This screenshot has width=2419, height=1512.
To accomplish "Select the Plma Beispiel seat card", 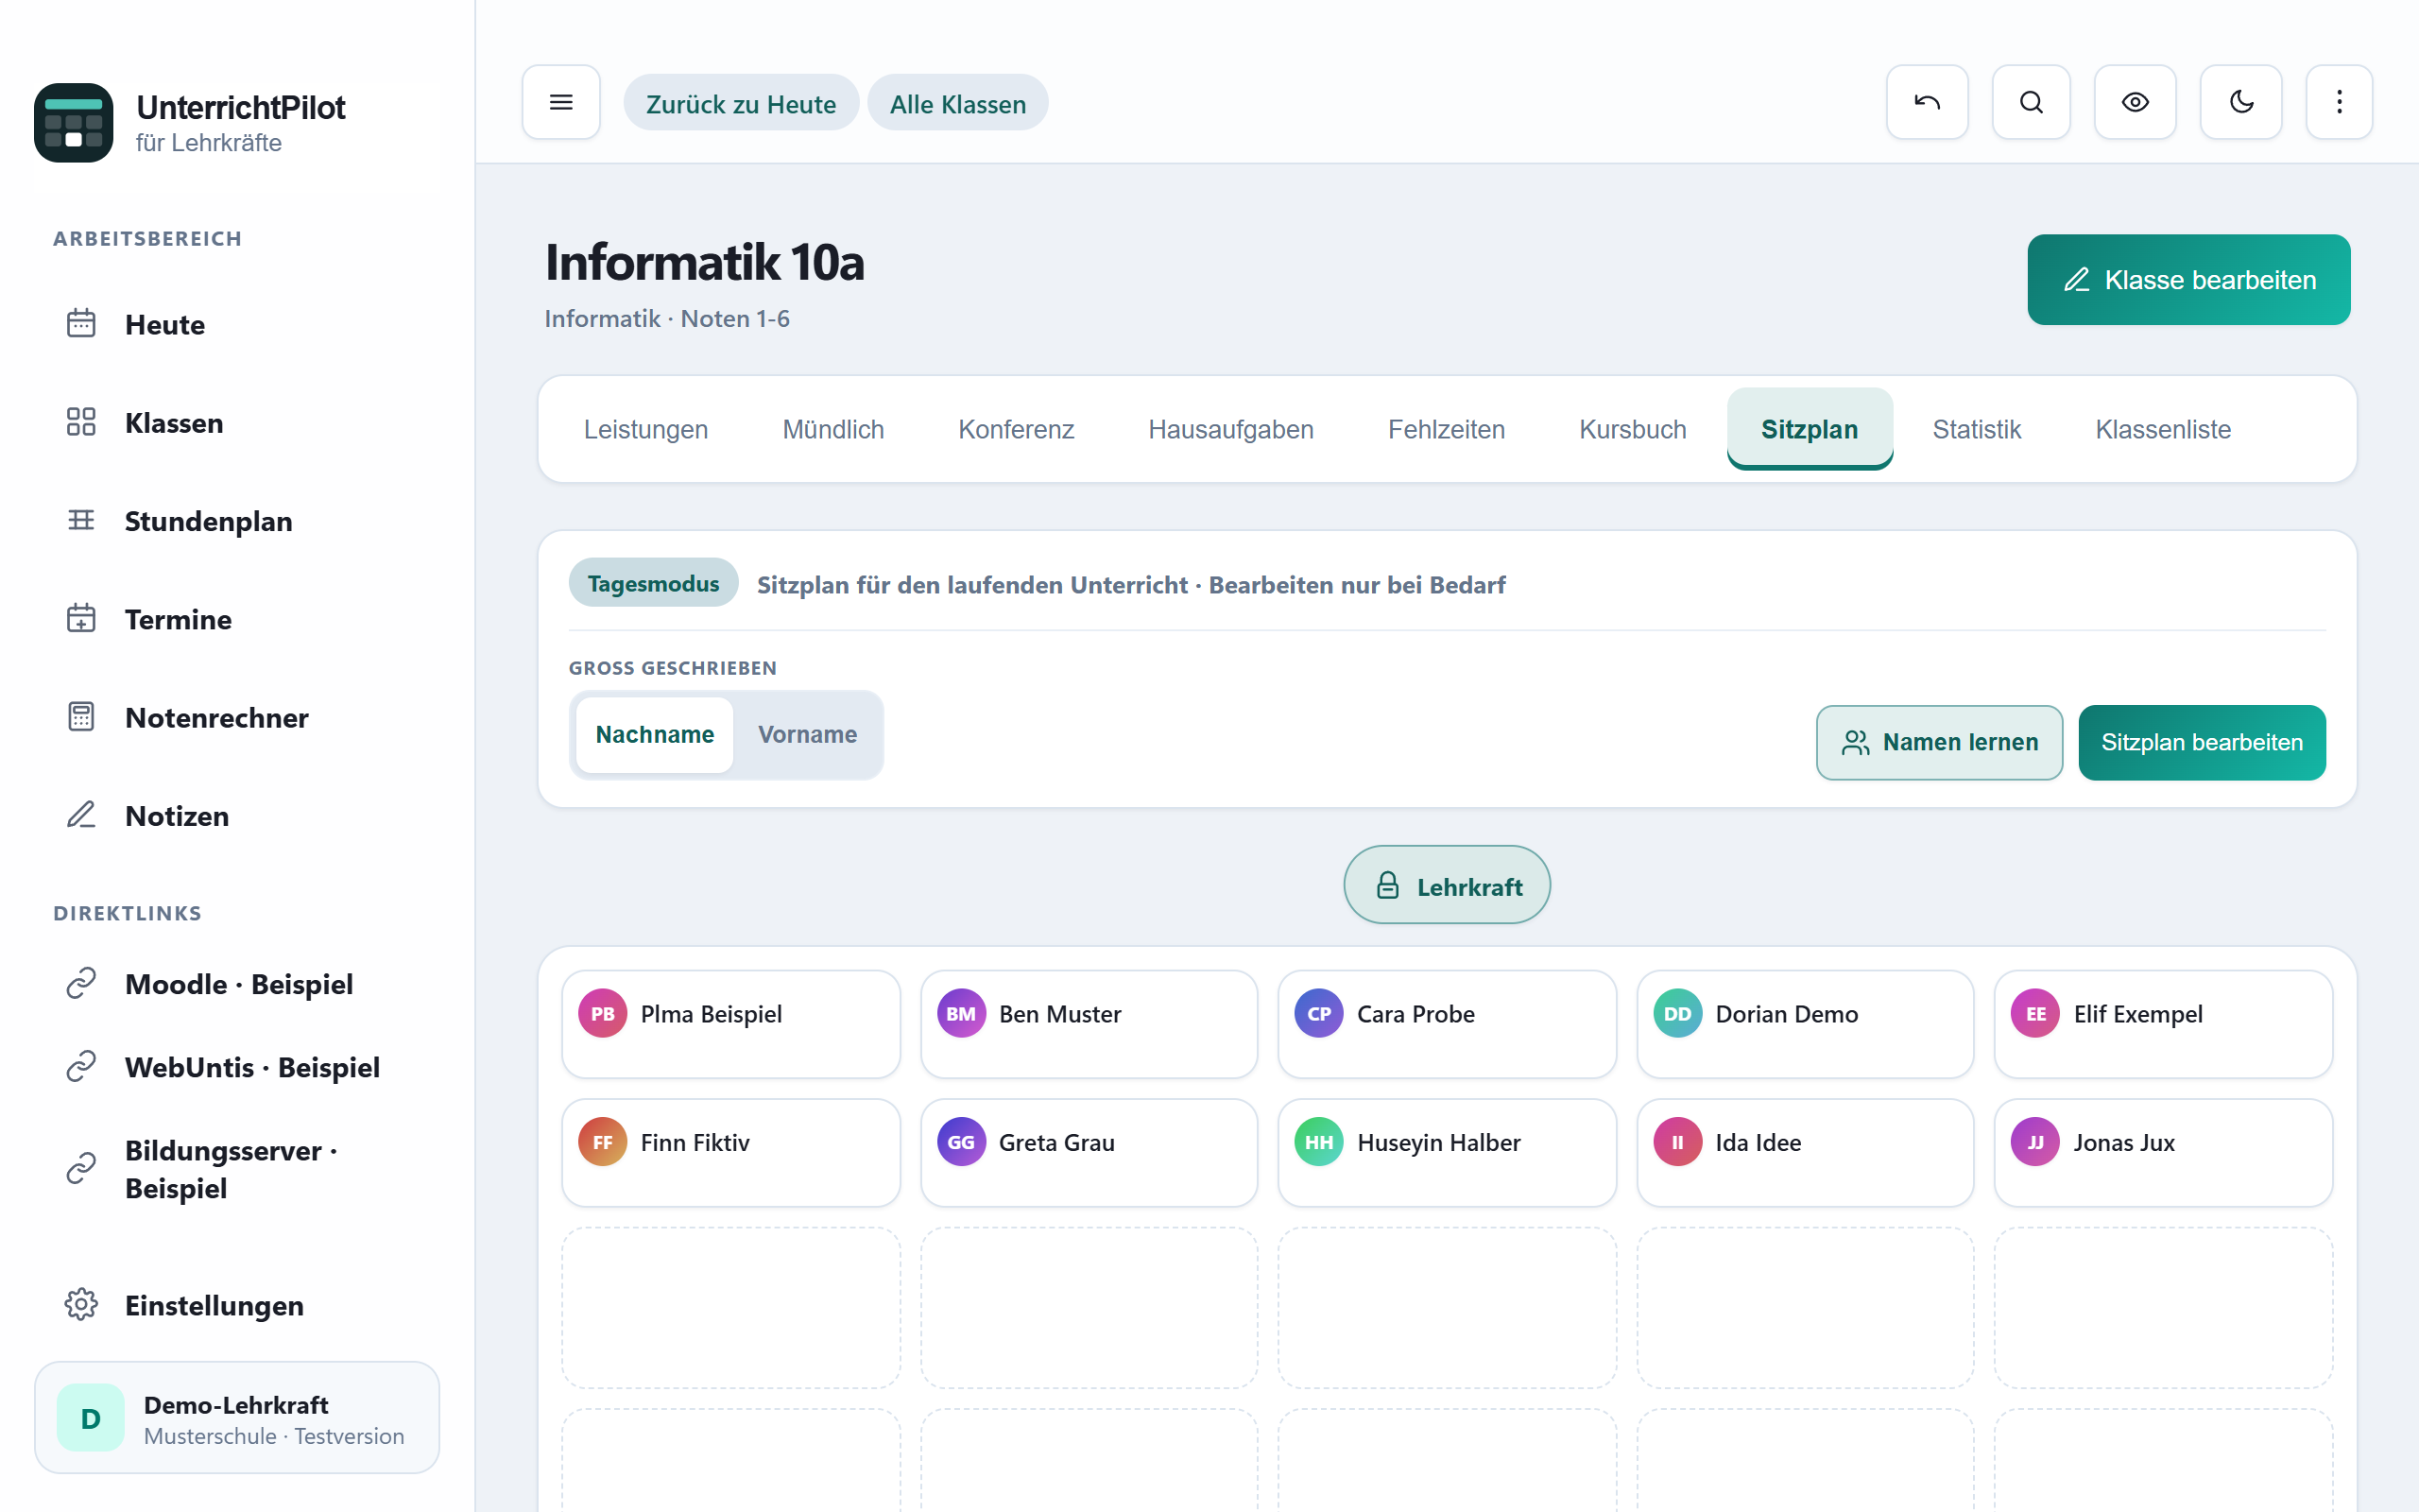I will [730, 1024].
